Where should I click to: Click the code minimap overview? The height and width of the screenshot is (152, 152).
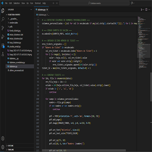point(144,42)
